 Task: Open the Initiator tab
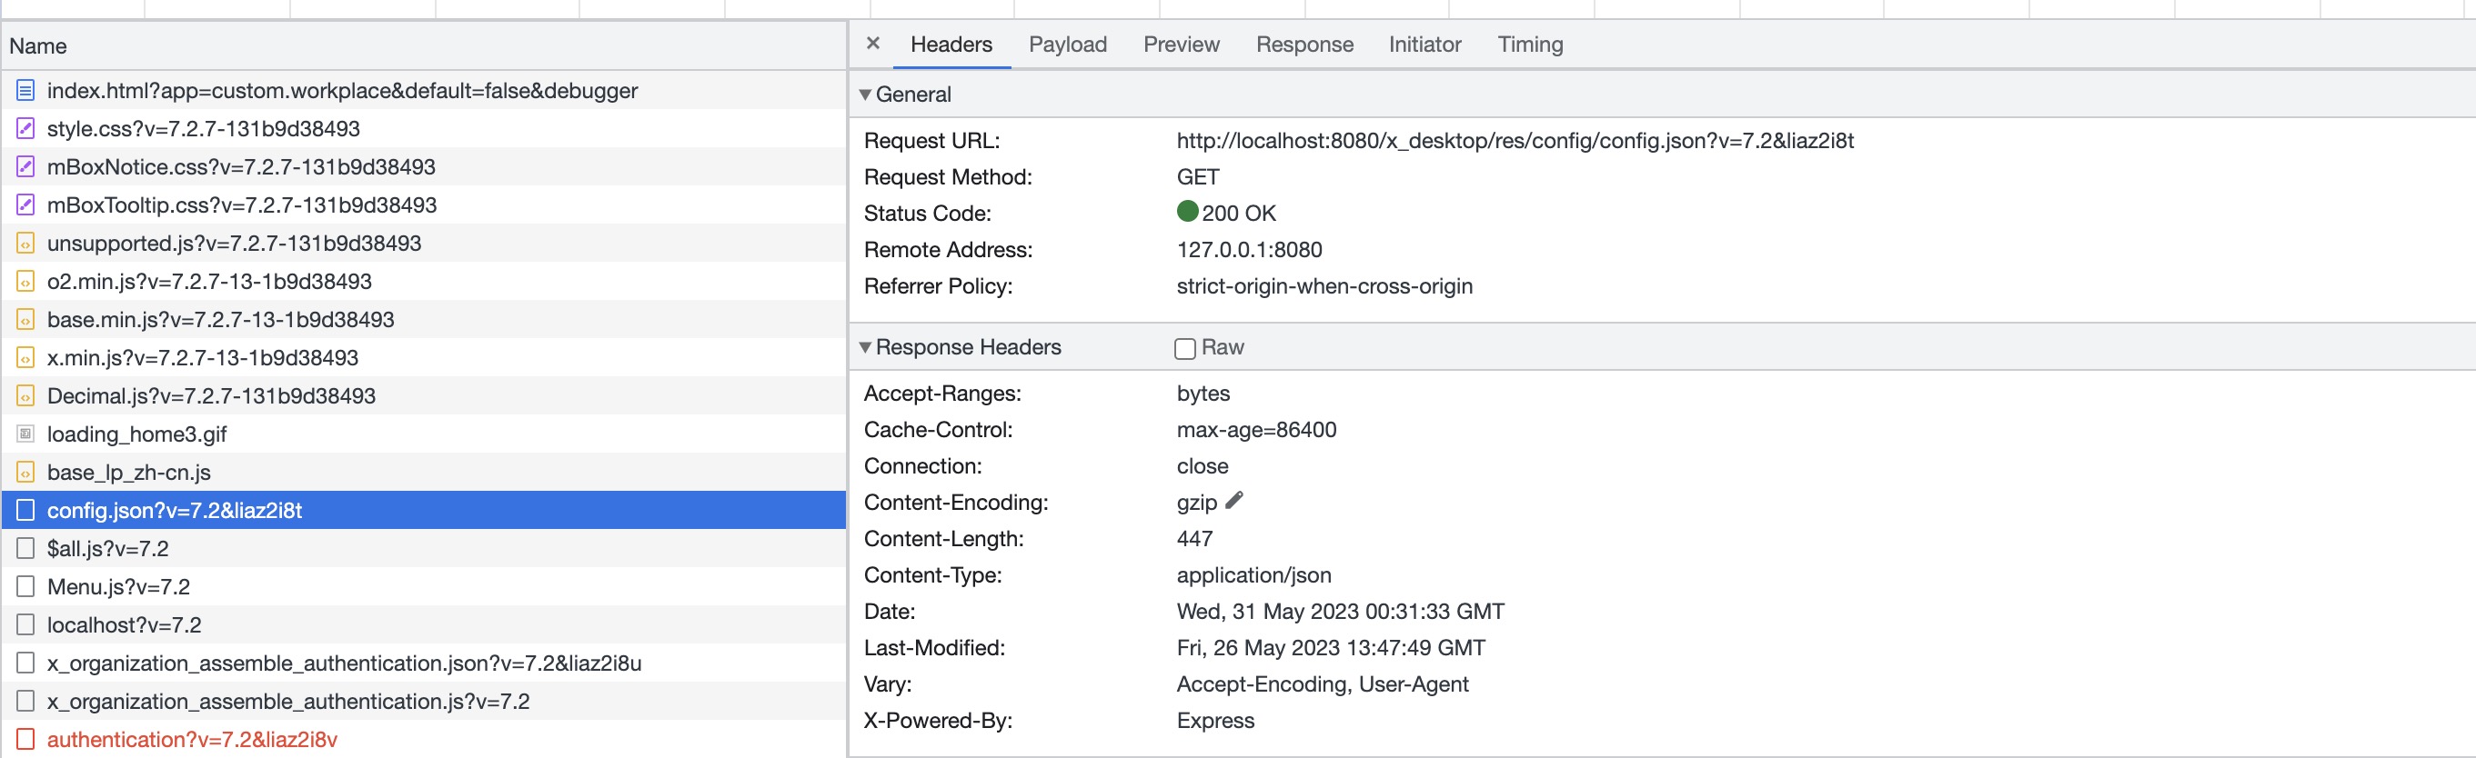click(x=1424, y=45)
